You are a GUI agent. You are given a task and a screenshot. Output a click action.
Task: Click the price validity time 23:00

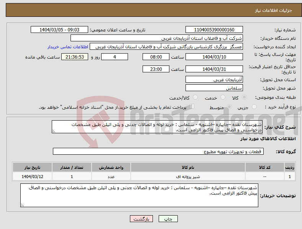pos(156,69)
